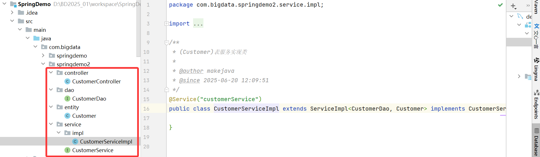Viewport: 540px width, 157px height.
Task: Click the src folder icon
Action: 21,21
